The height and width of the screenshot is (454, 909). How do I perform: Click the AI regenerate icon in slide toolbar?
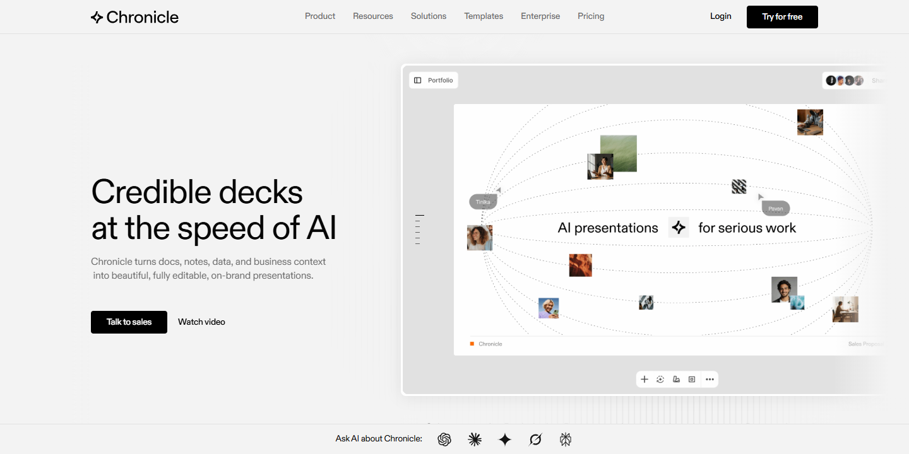660,379
